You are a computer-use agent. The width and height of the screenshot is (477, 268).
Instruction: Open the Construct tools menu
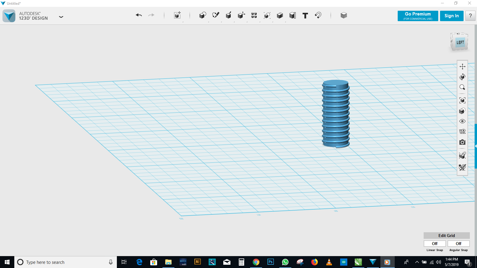[229, 15]
